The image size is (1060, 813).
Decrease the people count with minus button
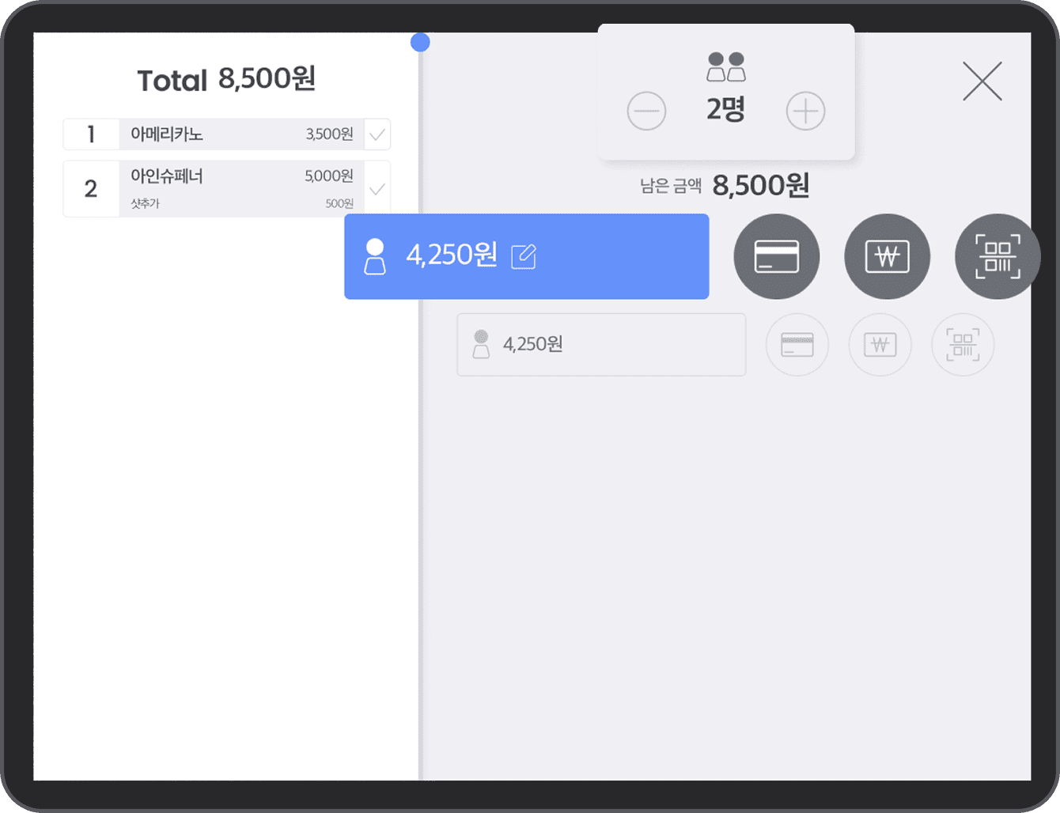tap(646, 111)
